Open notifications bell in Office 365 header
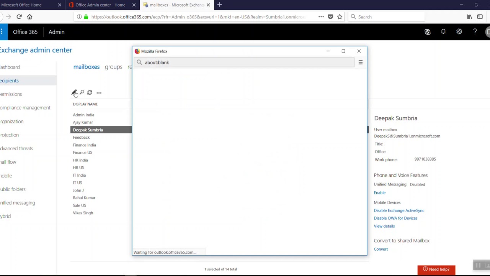Viewport: 490px width, 276px height. click(443, 32)
